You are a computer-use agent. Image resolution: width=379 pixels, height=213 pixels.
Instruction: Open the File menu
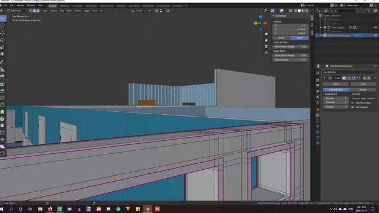[5, 5]
